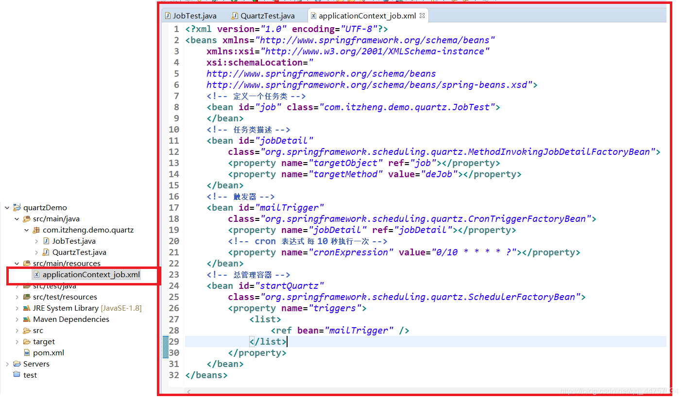Click the src/main/resources folder icon
Screen dimensions: 683x400
(x=27, y=264)
